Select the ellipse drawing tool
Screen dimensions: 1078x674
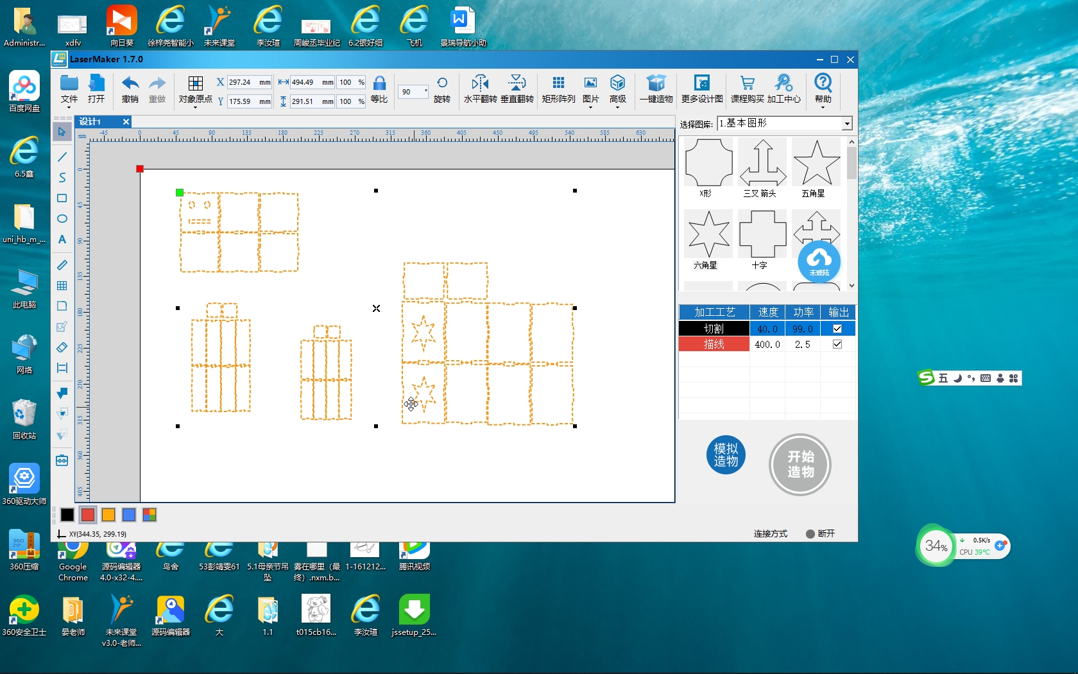(x=62, y=218)
